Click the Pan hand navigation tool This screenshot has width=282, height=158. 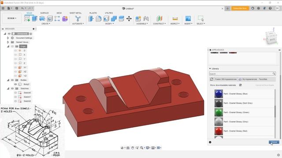point(133,148)
